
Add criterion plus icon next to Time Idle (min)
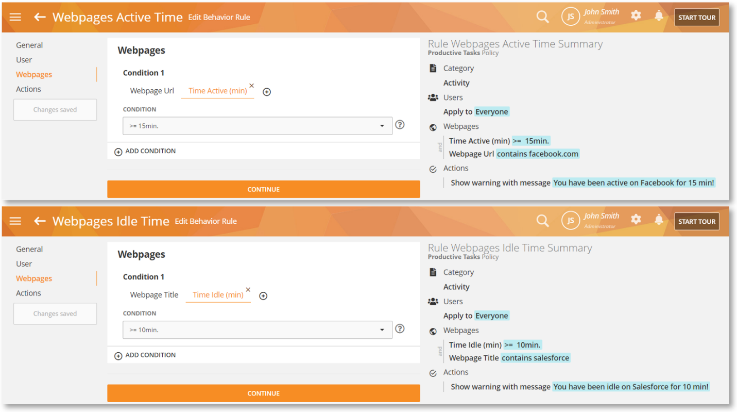(263, 296)
